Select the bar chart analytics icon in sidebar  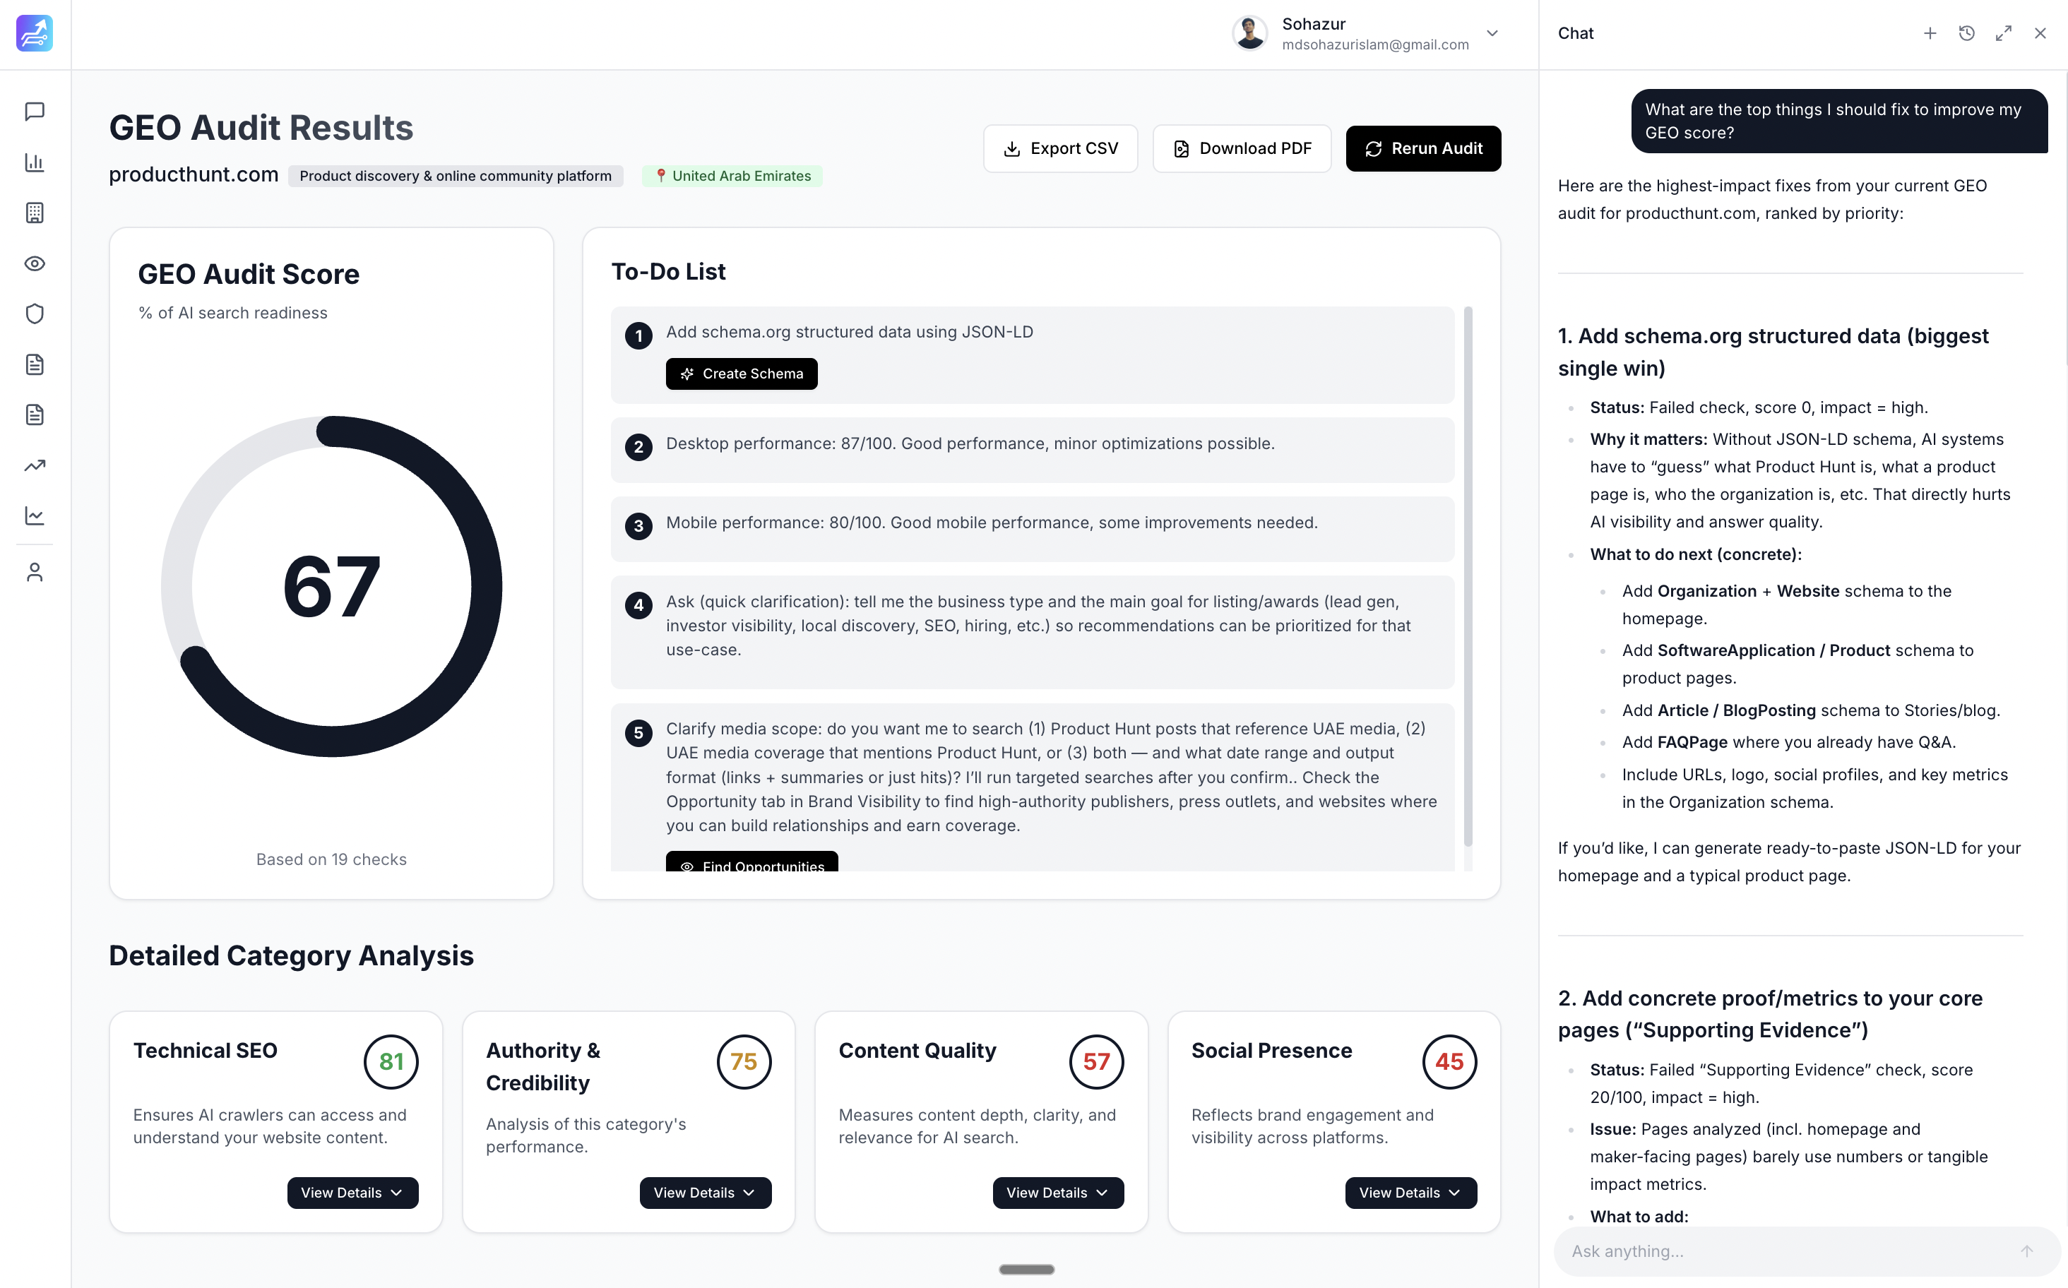pyautogui.click(x=34, y=162)
